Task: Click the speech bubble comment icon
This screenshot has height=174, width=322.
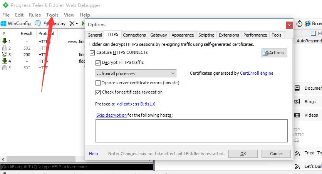Action: coord(38,23)
